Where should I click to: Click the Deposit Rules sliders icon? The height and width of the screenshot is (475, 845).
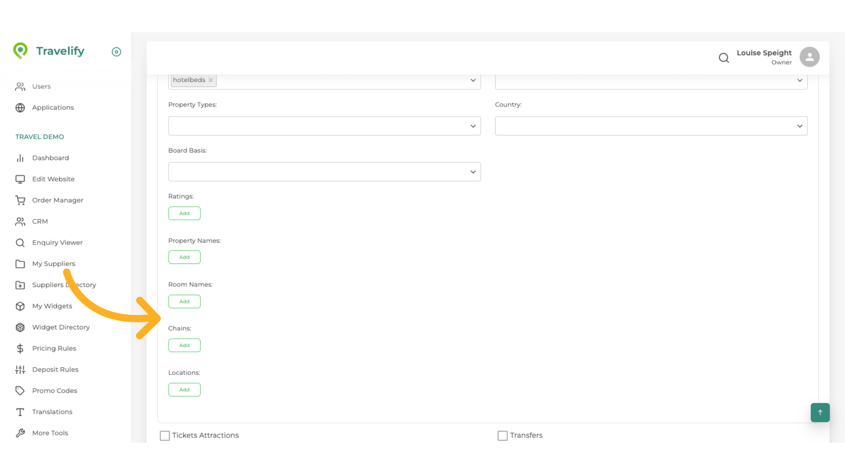[x=20, y=369]
